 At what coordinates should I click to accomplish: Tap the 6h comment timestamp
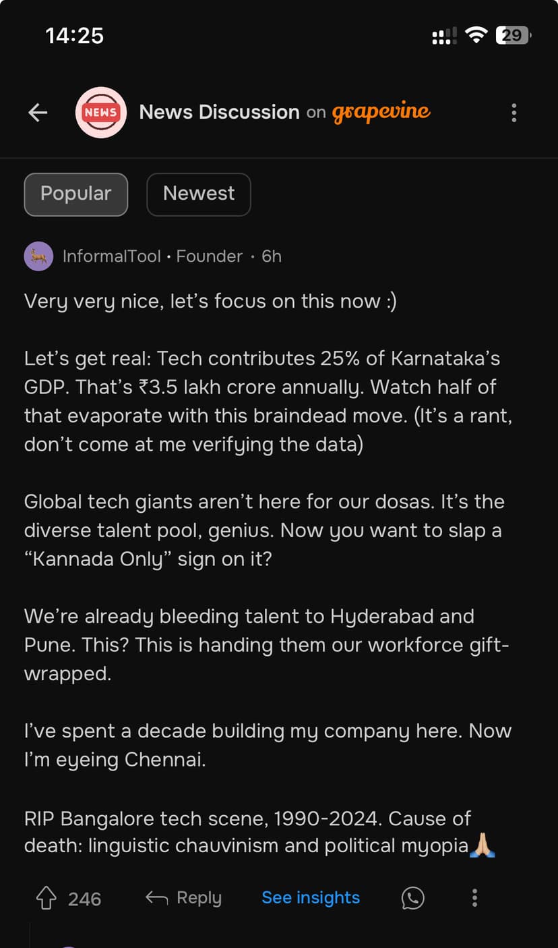[272, 256]
